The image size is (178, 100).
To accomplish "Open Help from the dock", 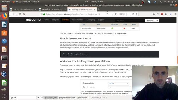I will click(4, 41).
